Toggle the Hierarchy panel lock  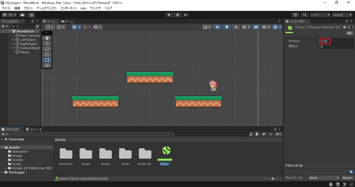coord(33,21)
